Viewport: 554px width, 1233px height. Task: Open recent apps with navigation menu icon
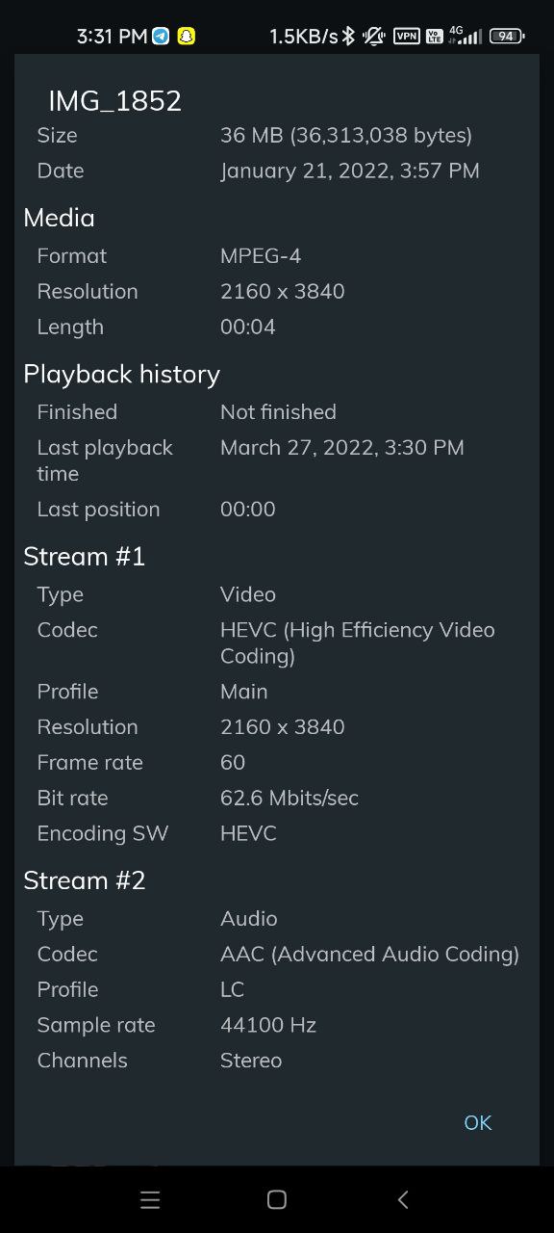pyautogui.click(x=150, y=1199)
